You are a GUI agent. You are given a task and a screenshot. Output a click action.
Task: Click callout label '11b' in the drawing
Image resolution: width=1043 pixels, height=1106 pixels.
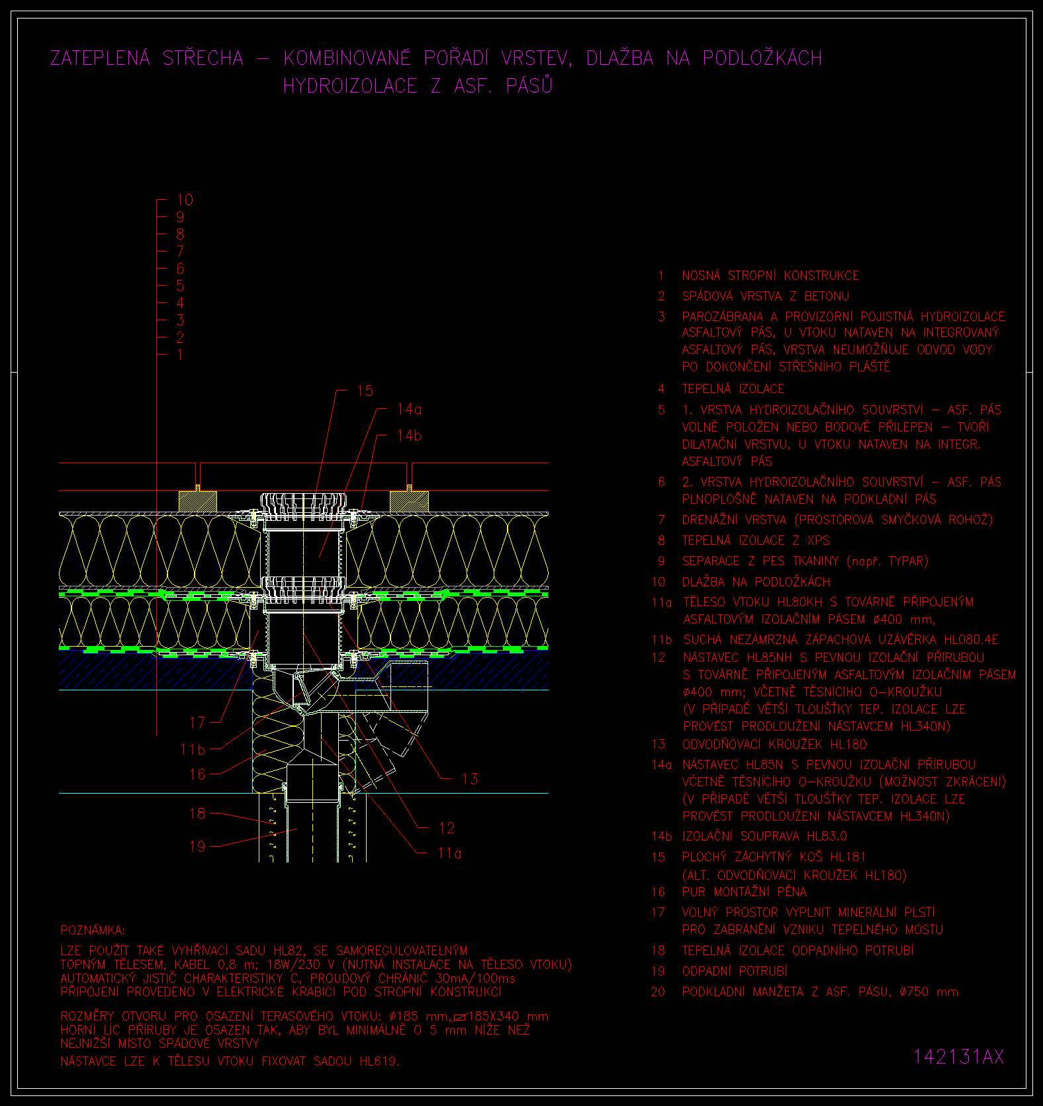coord(193,749)
